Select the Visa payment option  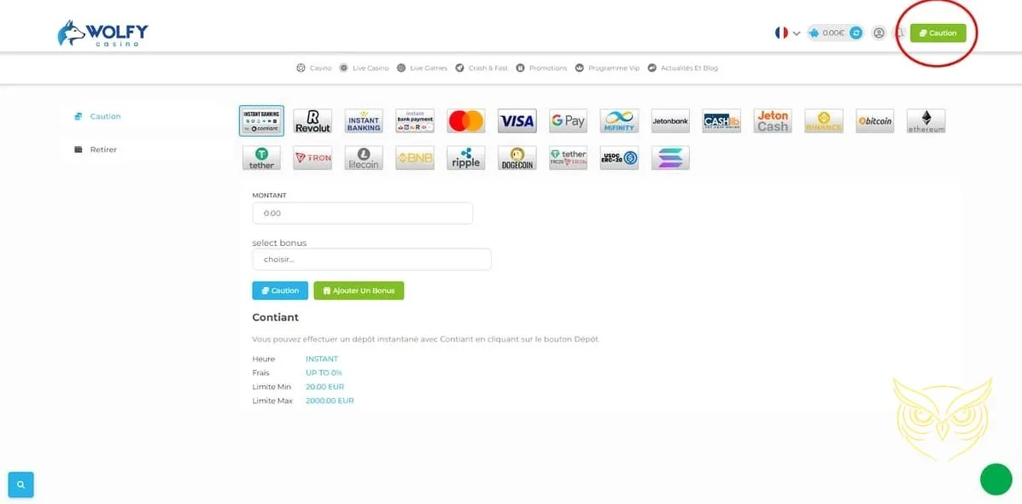click(517, 121)
